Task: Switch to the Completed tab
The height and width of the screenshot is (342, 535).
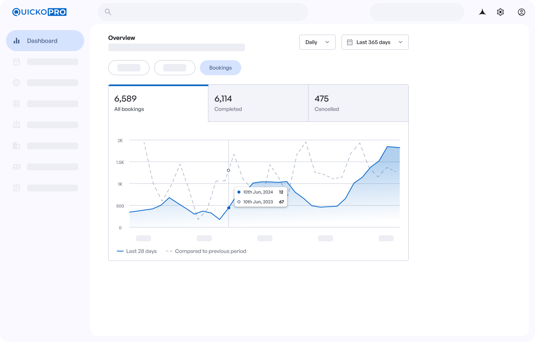Action: (x=258, y=103)
